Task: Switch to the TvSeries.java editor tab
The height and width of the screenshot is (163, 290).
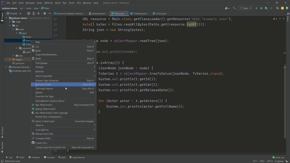Action: point(140,14)
